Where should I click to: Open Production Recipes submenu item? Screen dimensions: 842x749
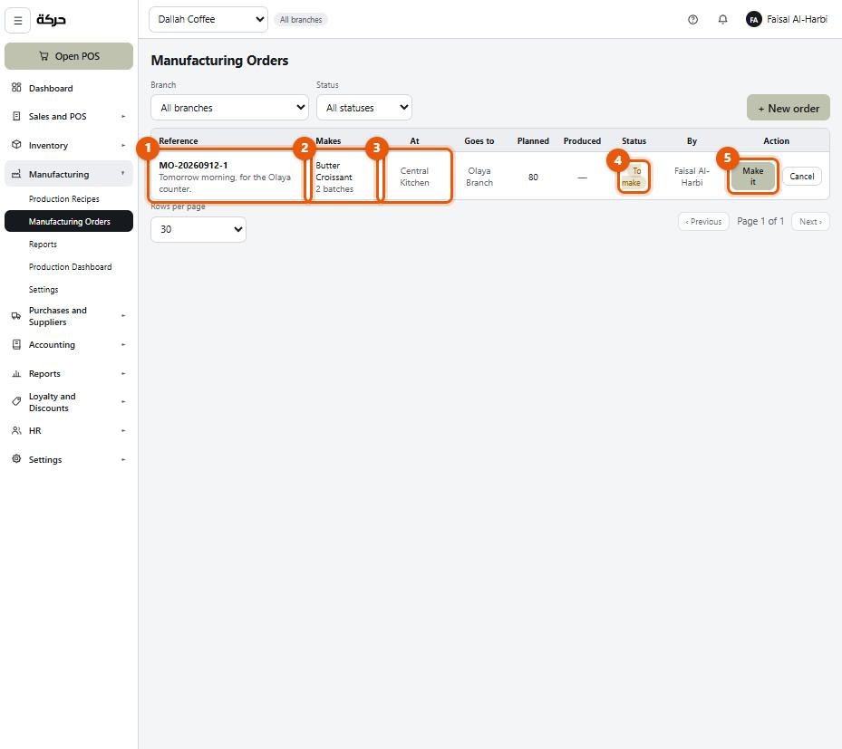click(69, 198)
